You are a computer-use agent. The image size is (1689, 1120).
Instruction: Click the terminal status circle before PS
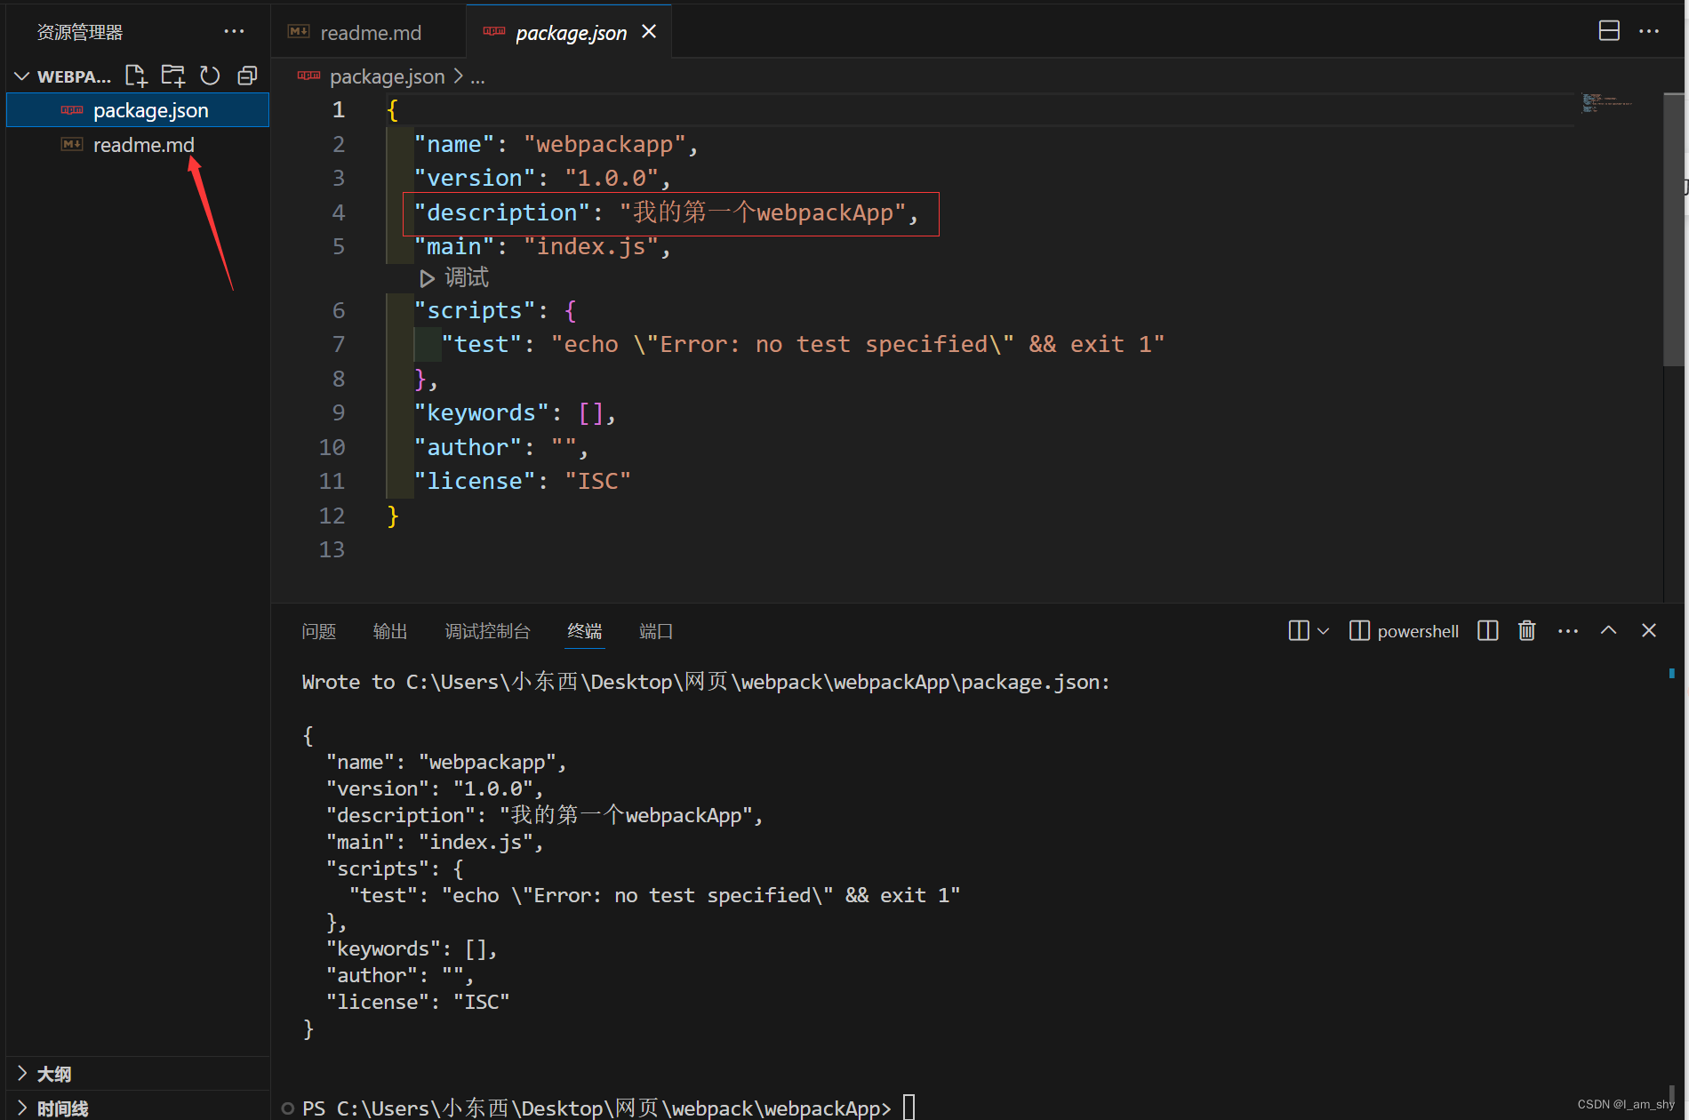click(287, 1108)
